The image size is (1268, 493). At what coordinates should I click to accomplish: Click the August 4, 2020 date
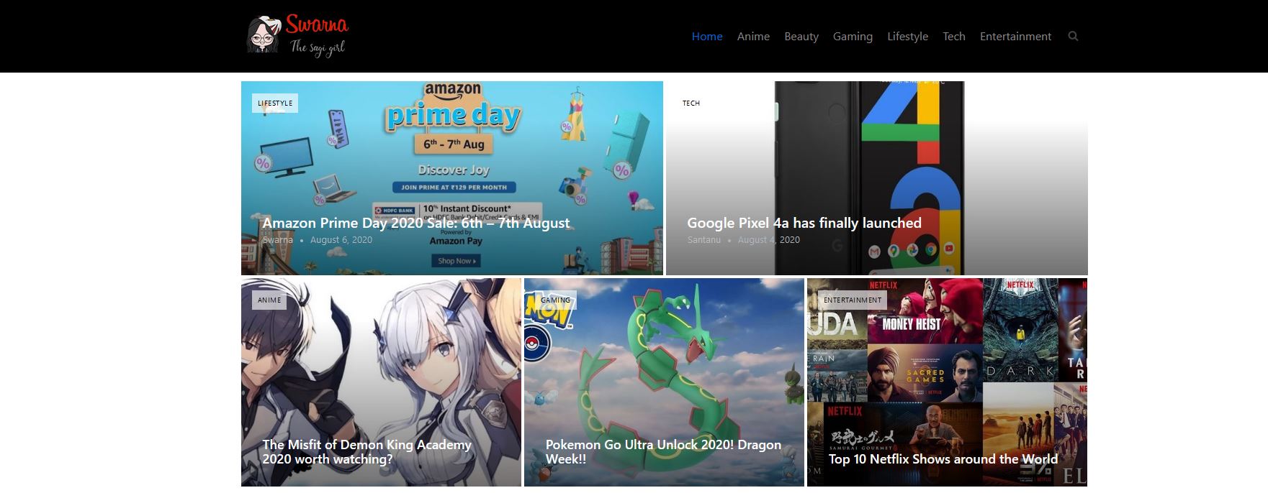point(769,239)
